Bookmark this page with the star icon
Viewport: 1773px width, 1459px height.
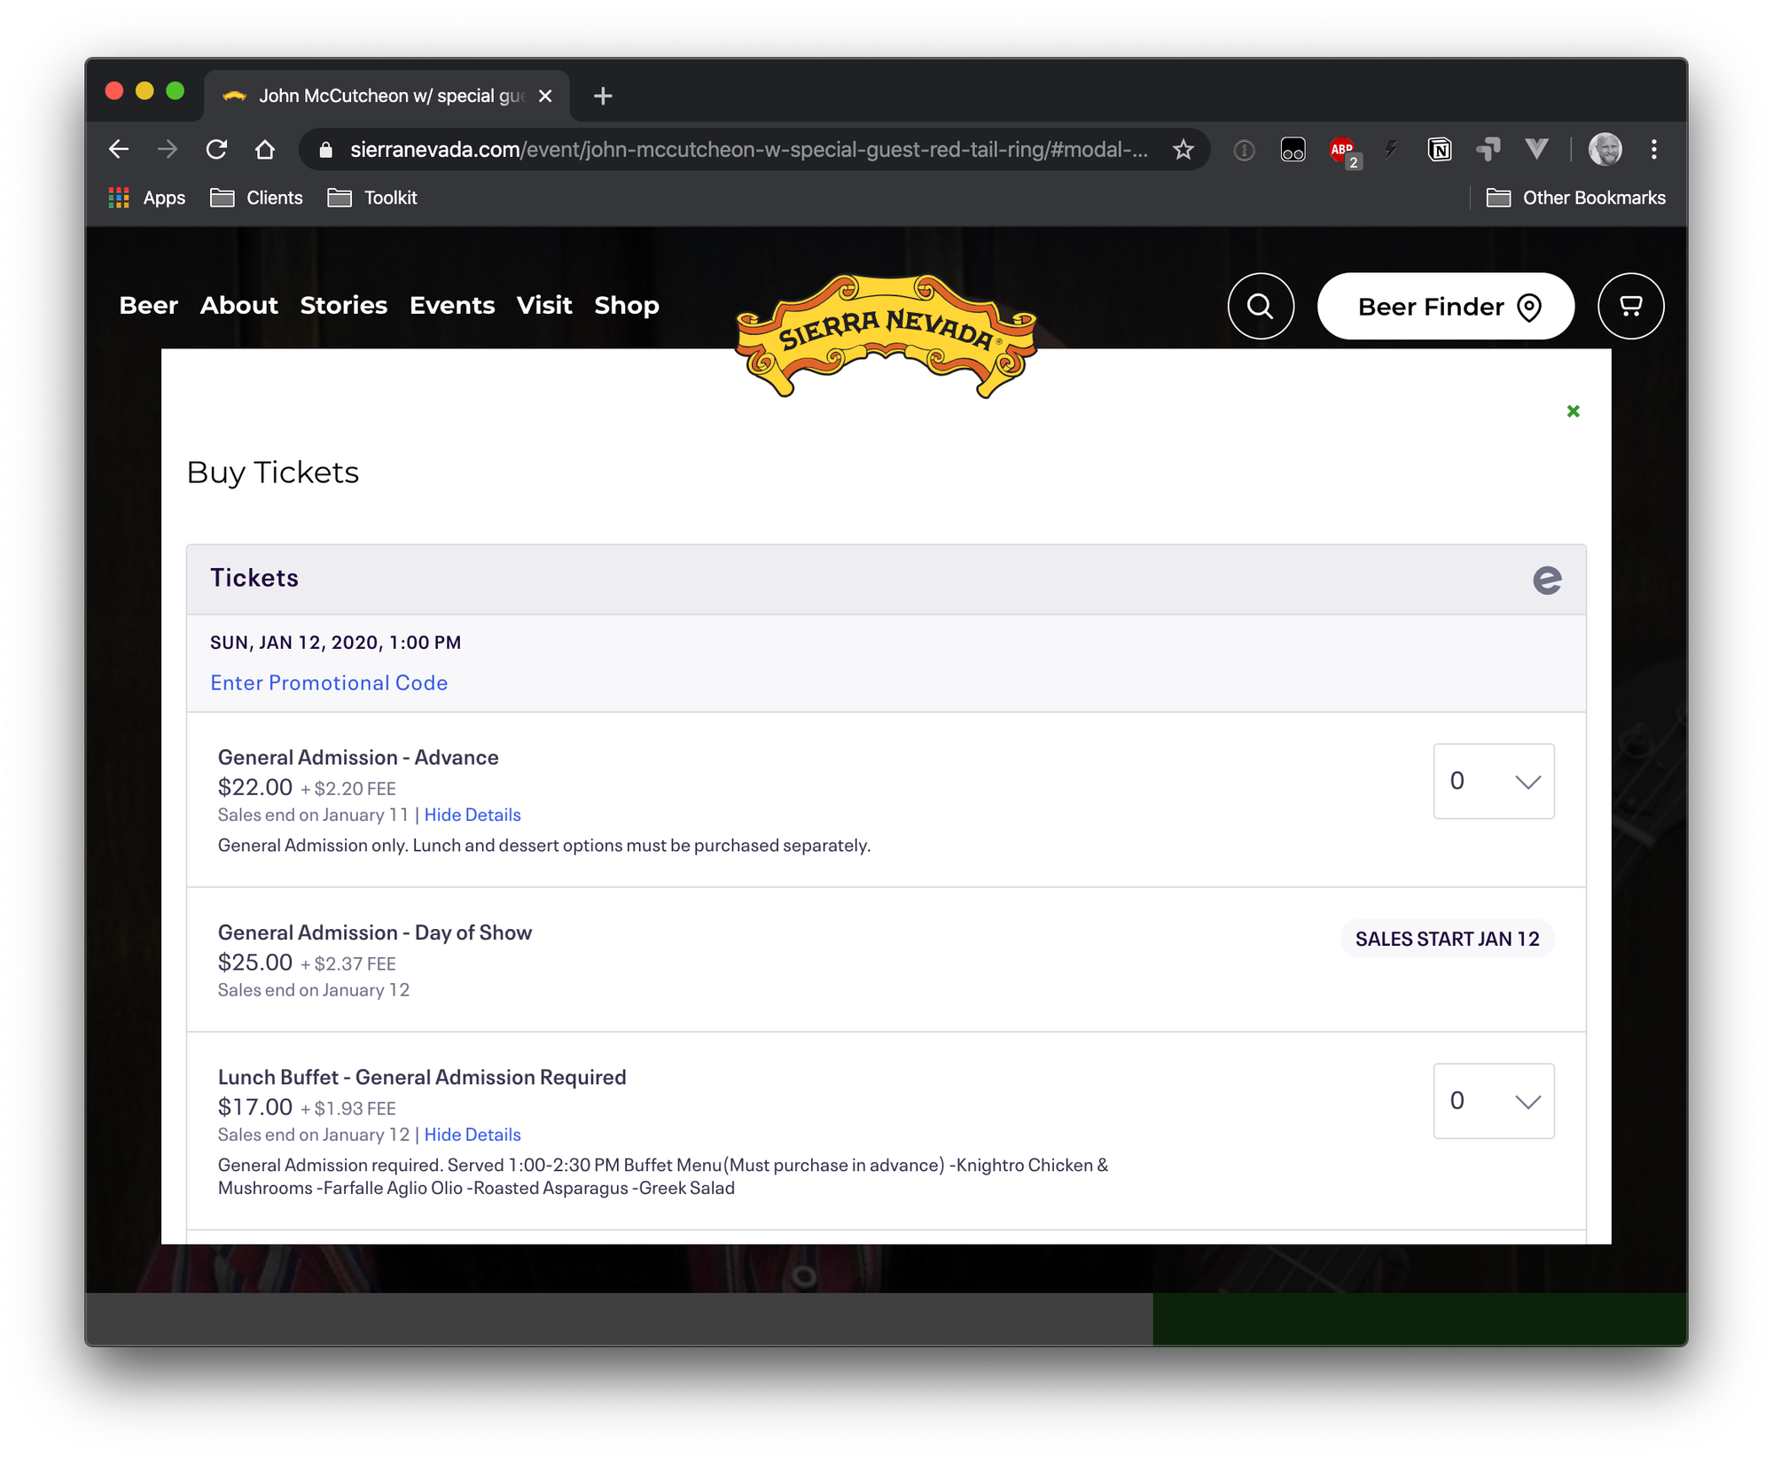click(x=1183, y=149)
